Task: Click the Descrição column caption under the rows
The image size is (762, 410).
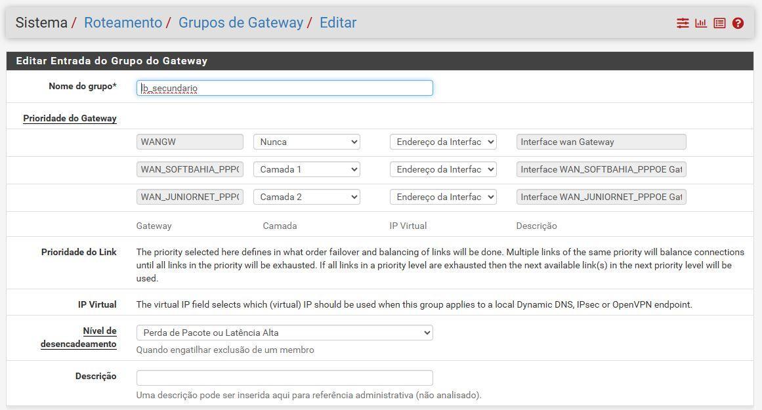Action: coord(536,226)
